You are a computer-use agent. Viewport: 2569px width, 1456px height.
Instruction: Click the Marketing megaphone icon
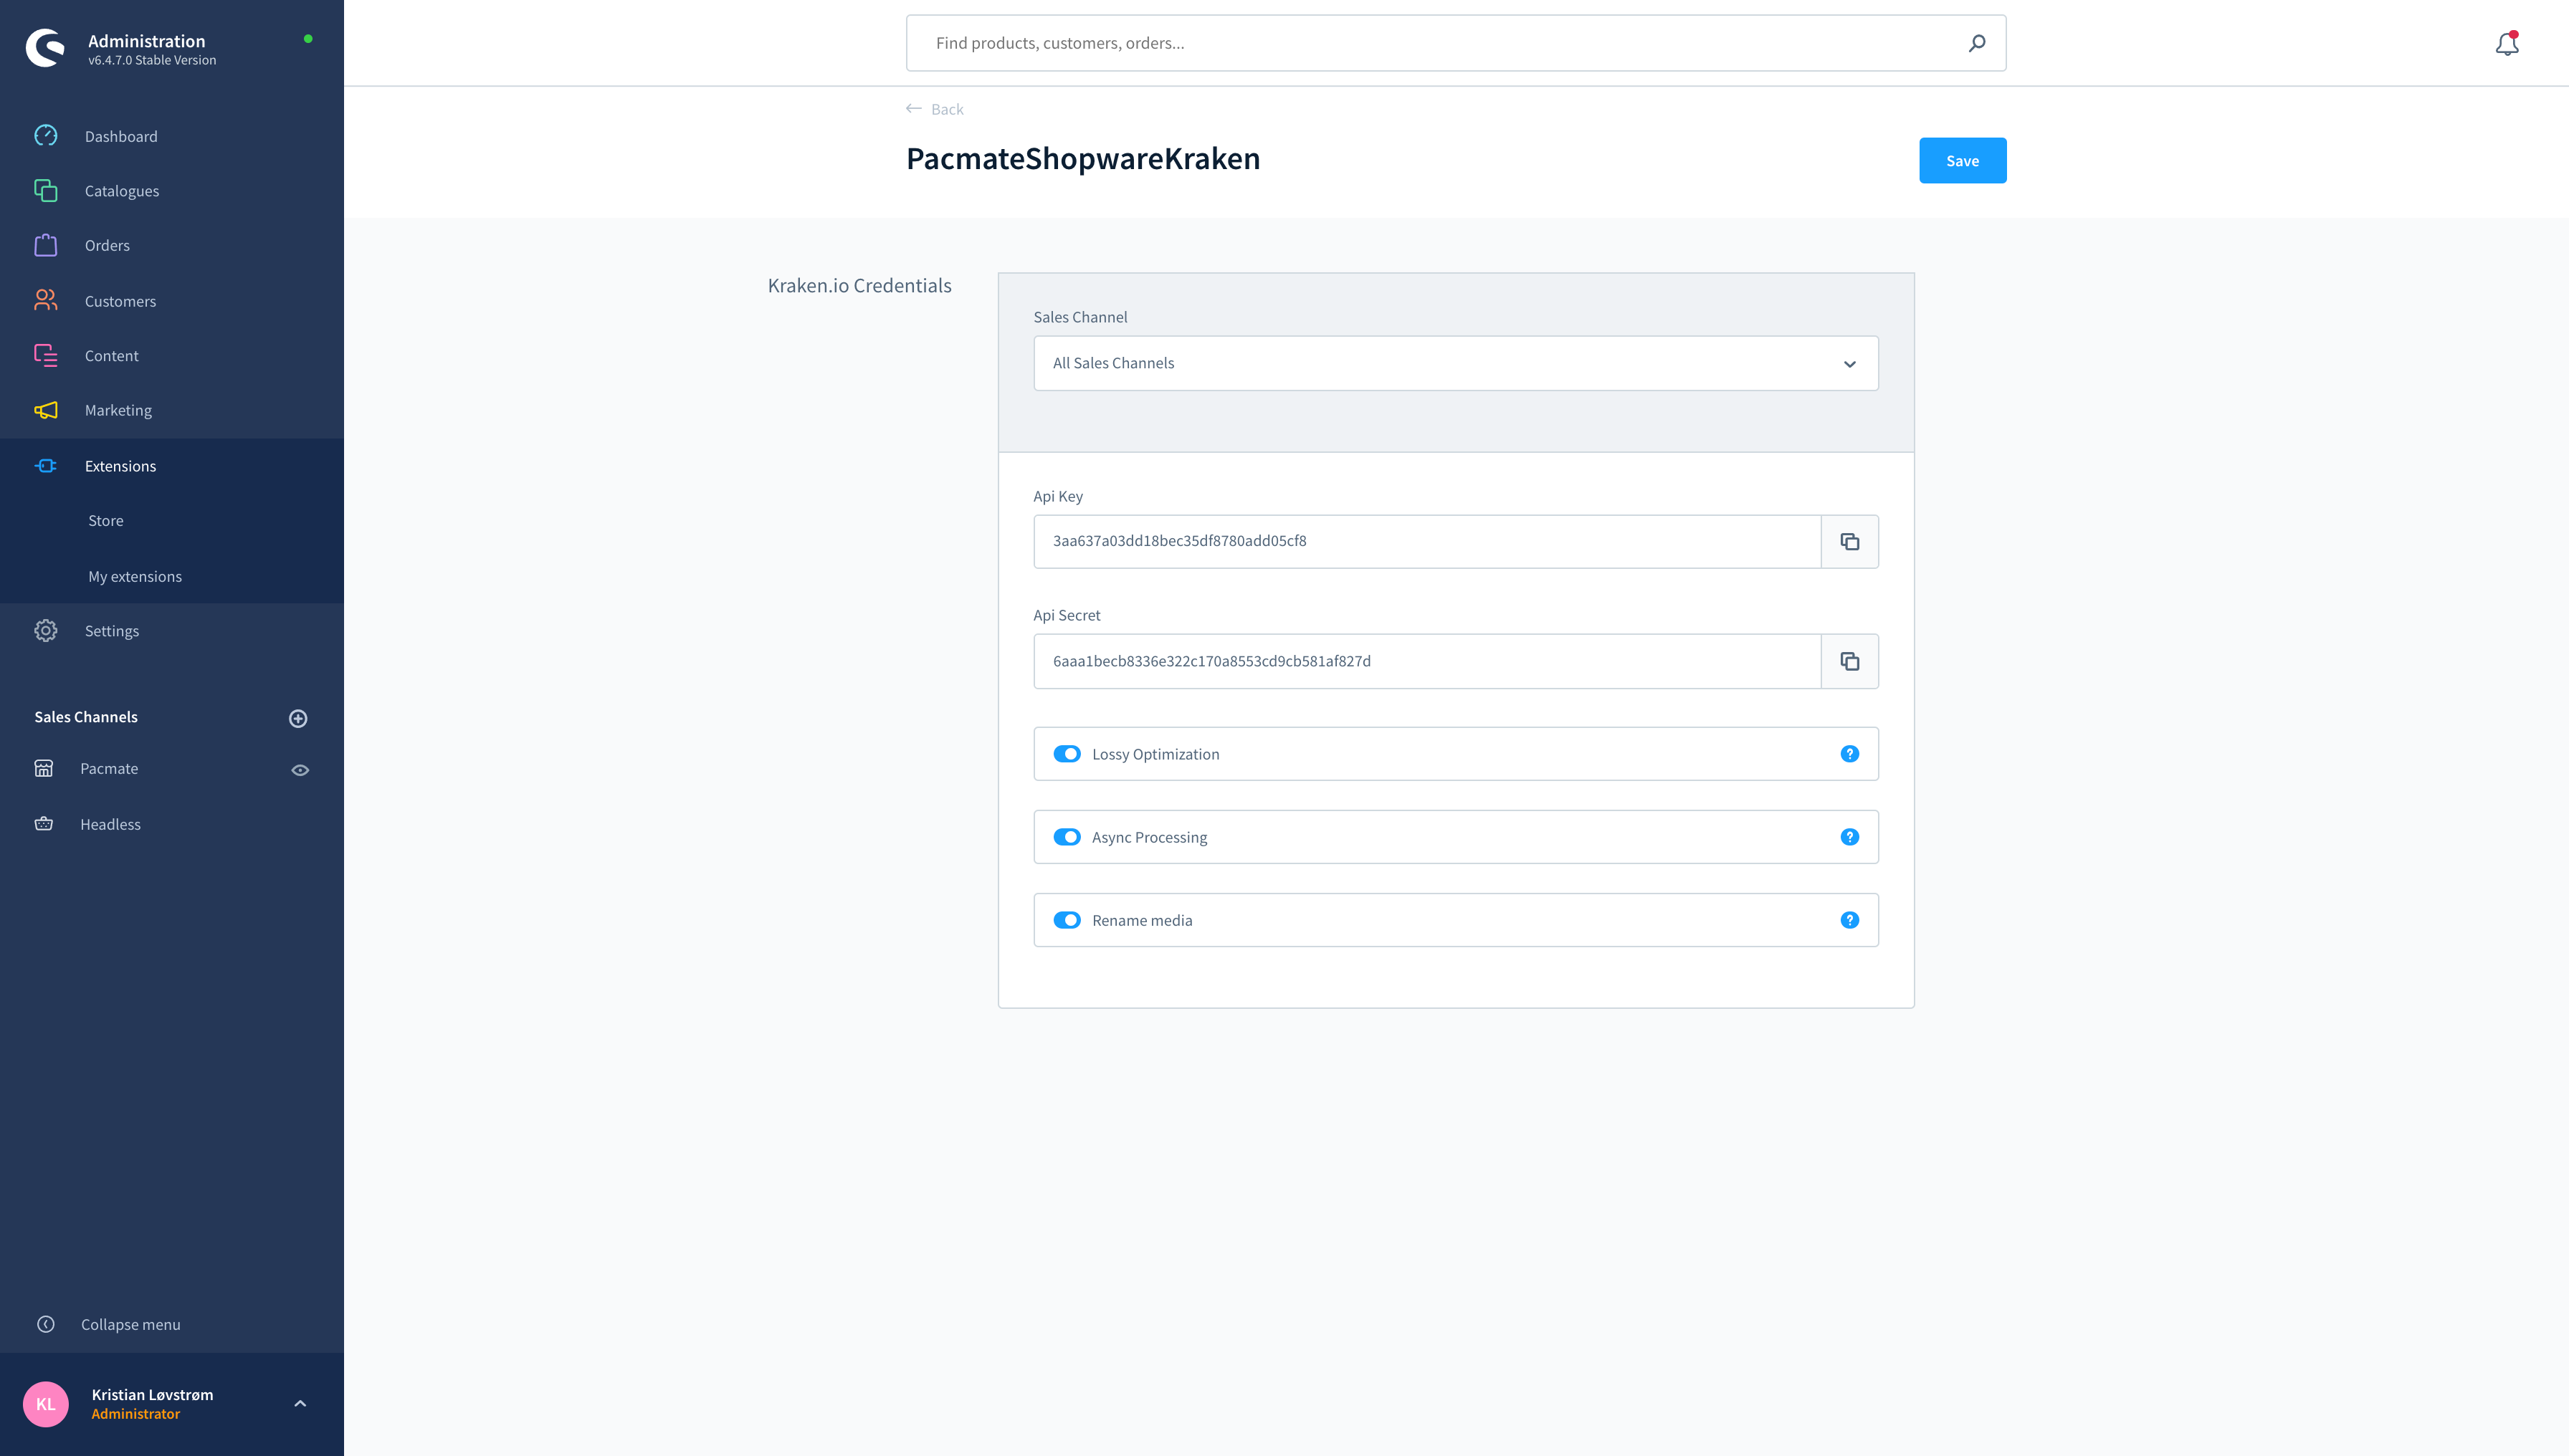pos(46,410)
